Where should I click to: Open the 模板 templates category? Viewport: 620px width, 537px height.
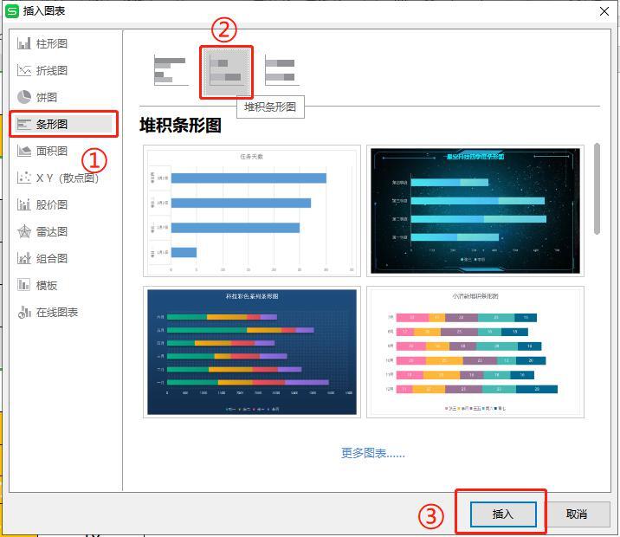pyautogui.click(x=37, y=286)
